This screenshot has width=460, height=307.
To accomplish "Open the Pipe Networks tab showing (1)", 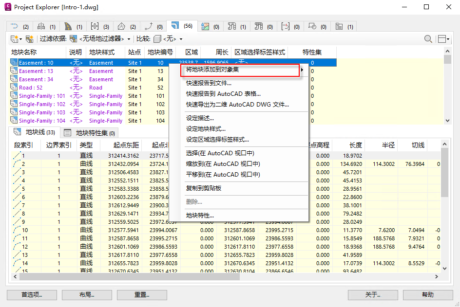I will (x=237, y=27).
